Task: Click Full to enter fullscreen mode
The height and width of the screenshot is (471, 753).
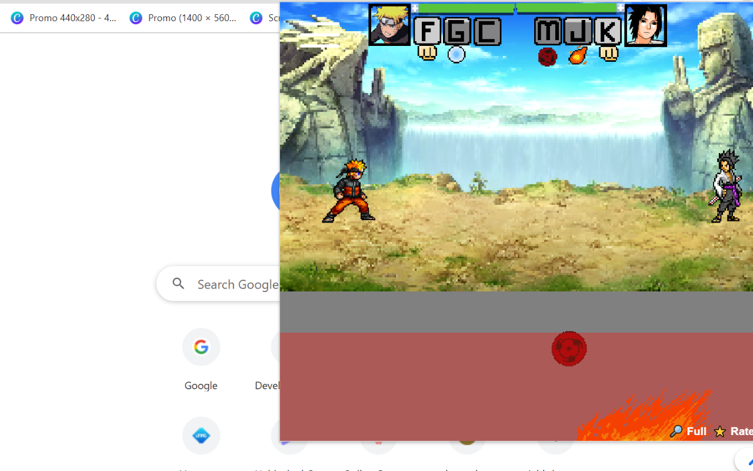Action: (x=688, y=431)
